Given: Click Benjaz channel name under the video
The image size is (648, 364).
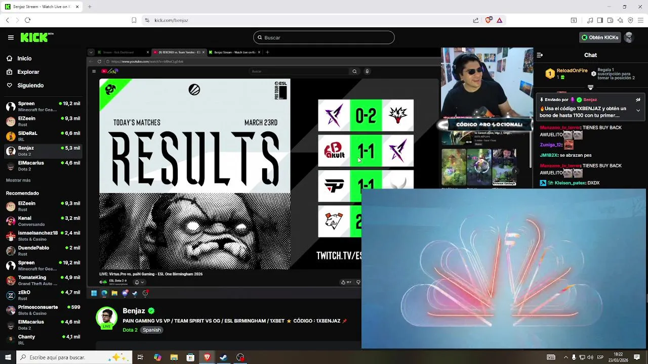Looking at the screenshot, I should point(134,311).
